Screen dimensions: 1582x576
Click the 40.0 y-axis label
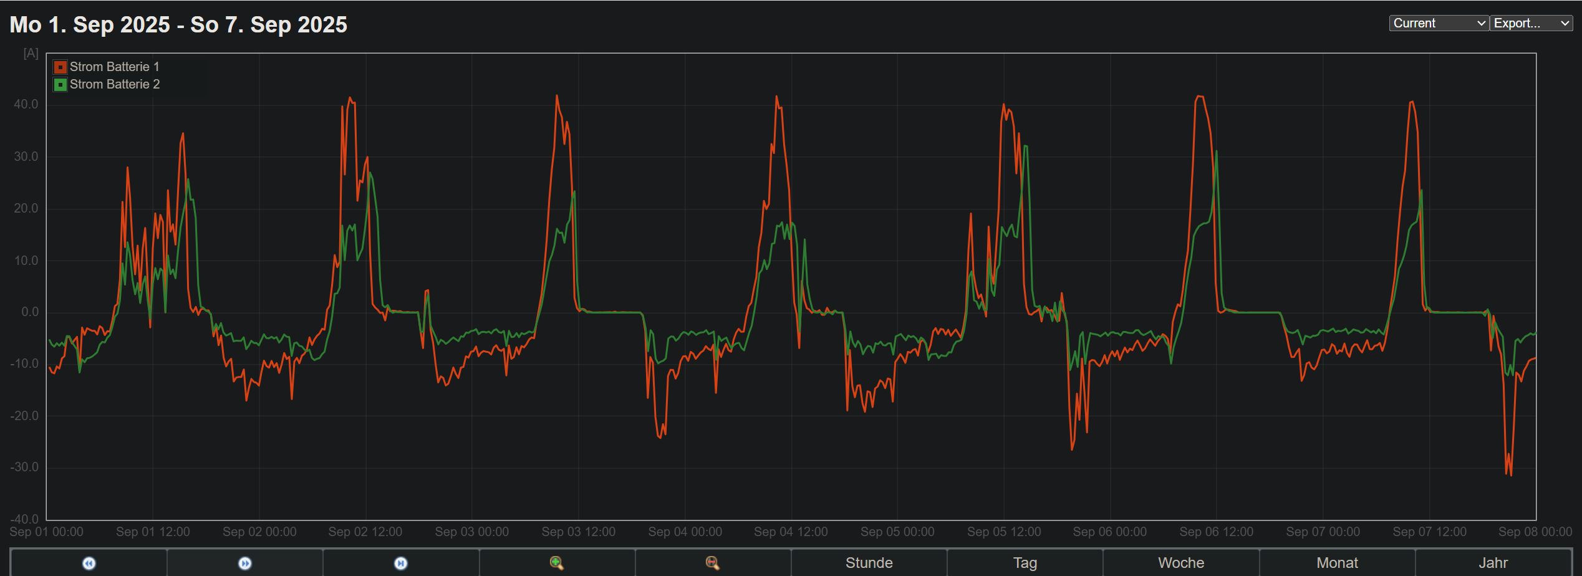click(26, 104)
